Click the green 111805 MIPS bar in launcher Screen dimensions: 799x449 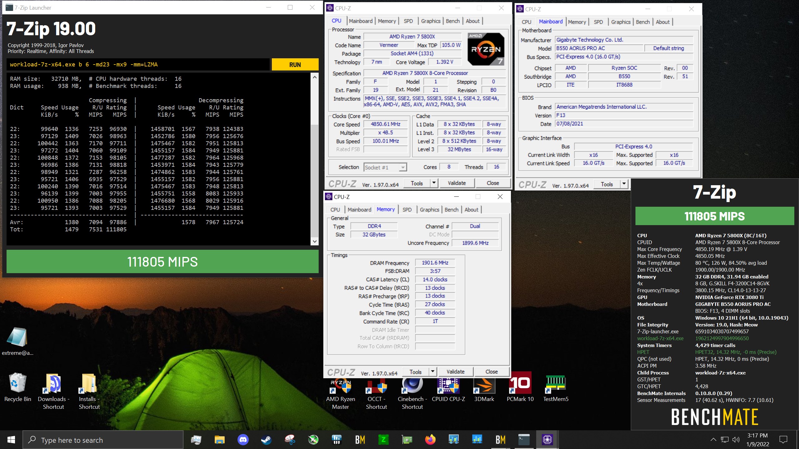coord(162,261)
